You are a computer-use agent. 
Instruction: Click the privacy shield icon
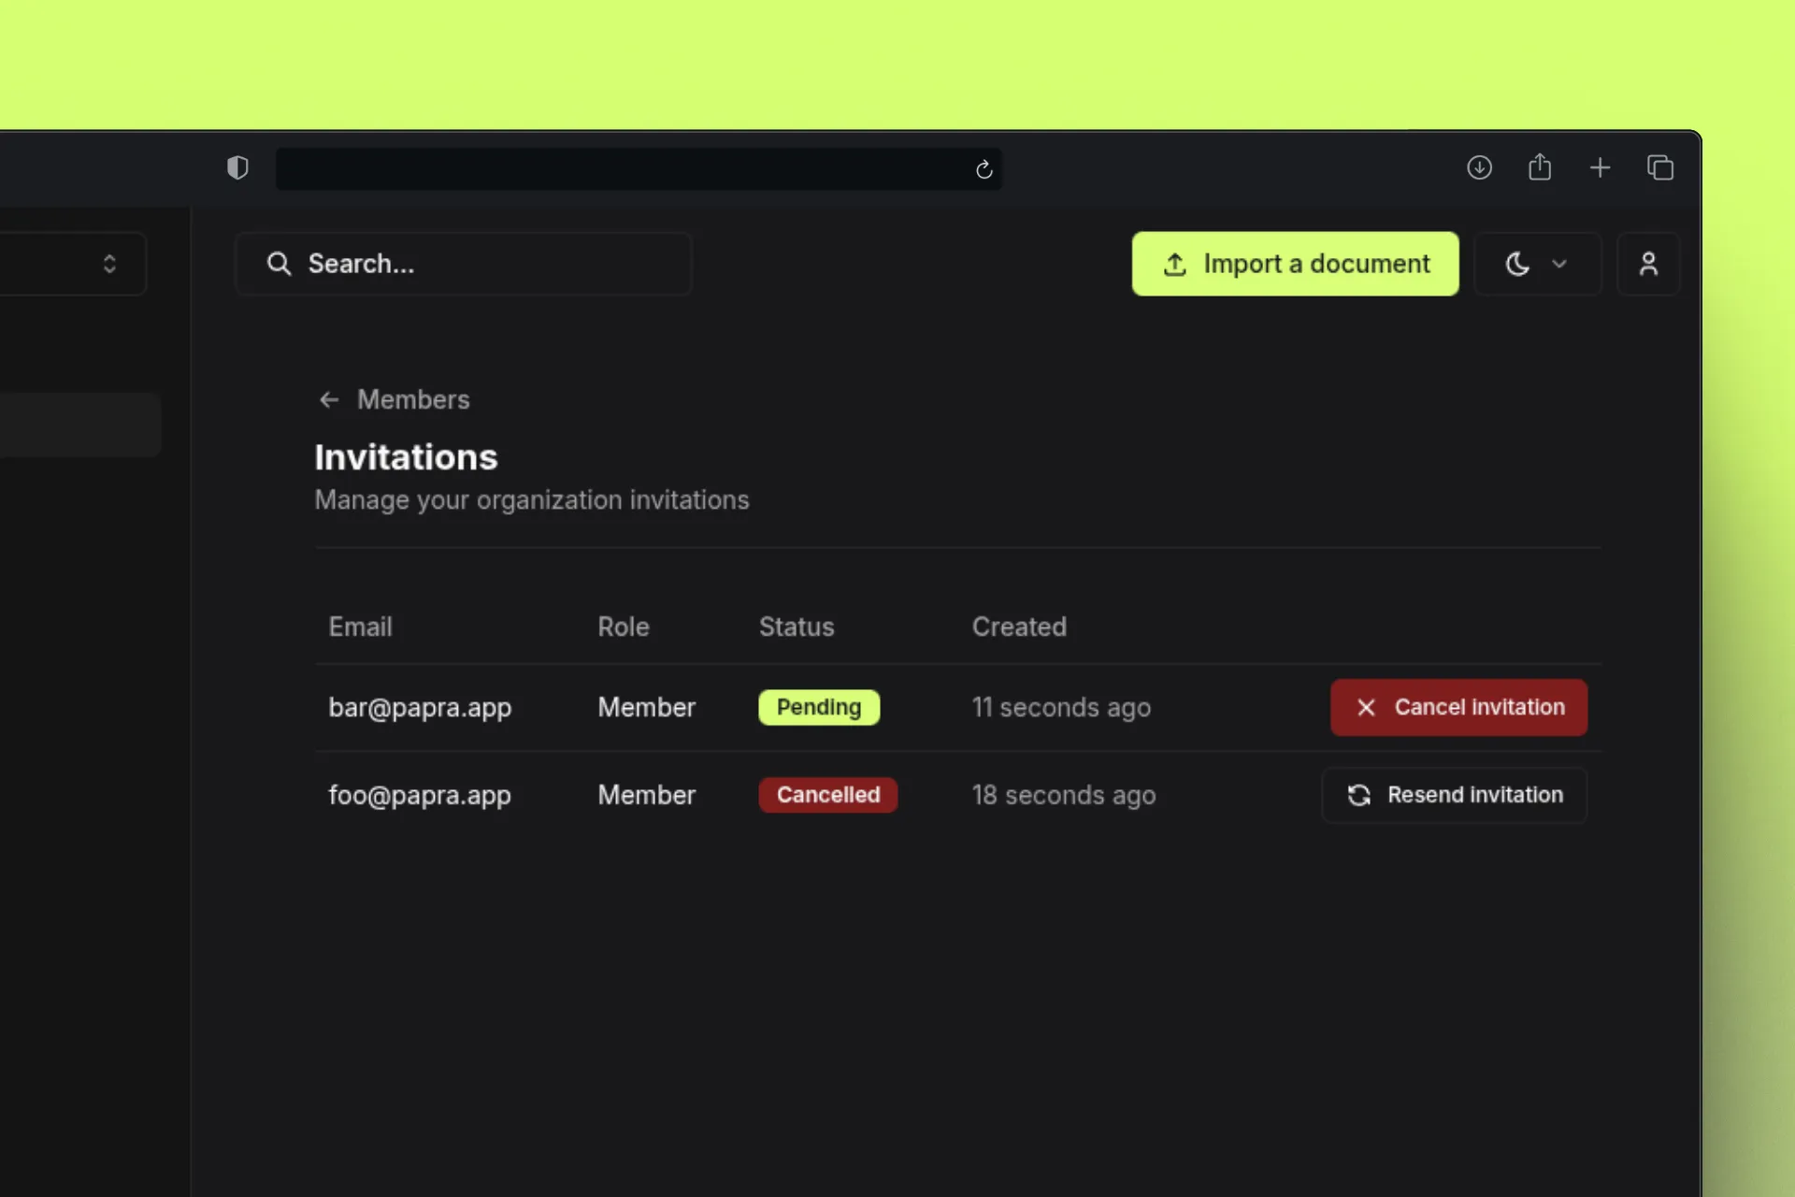237,167
